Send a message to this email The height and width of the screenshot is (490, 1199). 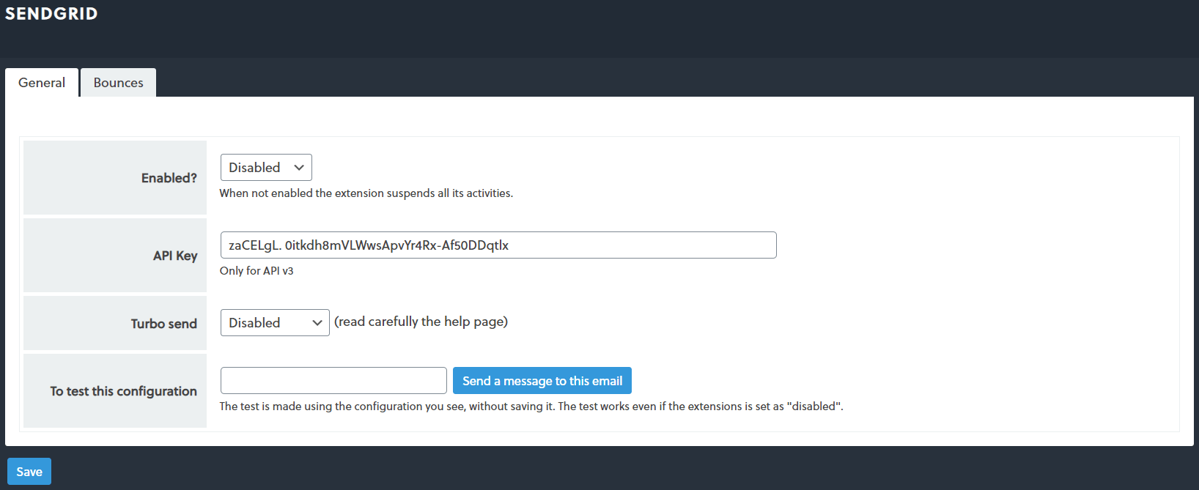(x=542, y=381)
